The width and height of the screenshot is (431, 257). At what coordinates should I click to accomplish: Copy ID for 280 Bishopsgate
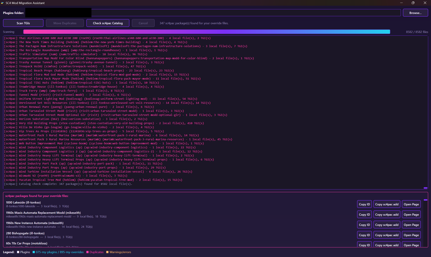[364, 235]
